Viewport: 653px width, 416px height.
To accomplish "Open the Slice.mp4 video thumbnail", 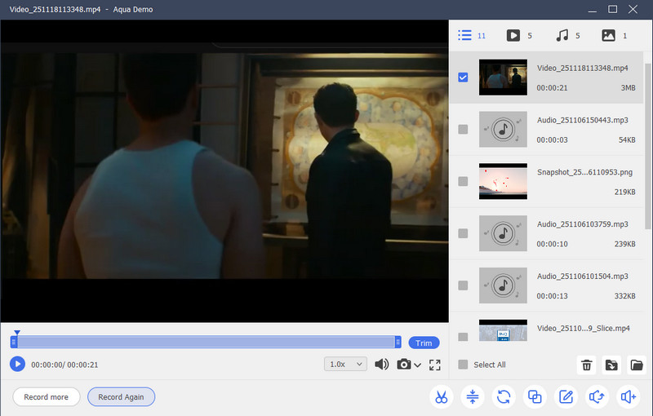I will tap(503, 330).
